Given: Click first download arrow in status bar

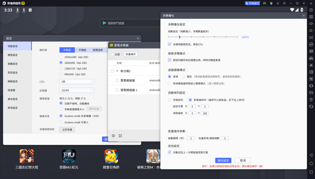Looking at the screenshot, I should [18, 10].
